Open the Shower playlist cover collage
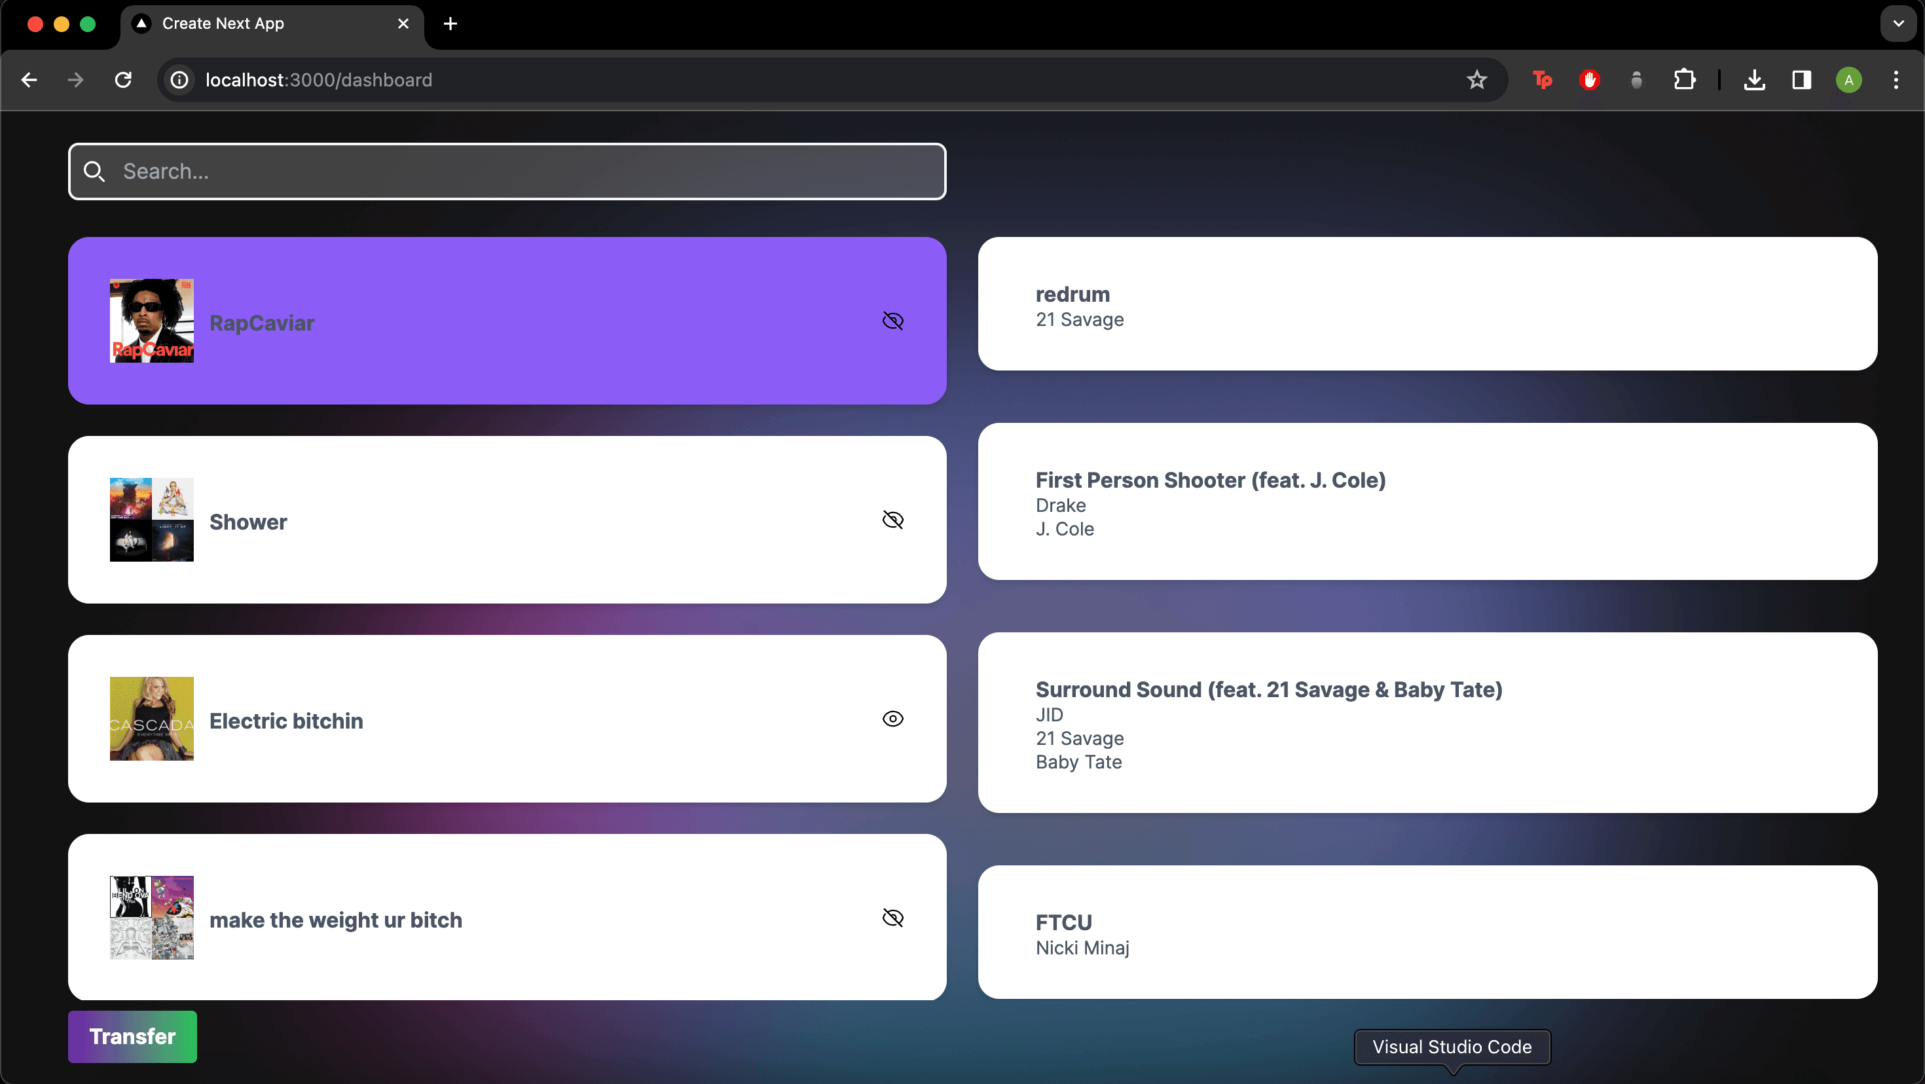 click(x=152, y=520)
